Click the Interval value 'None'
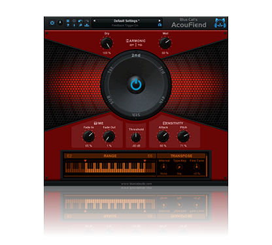This screenshot has width=272, height=245. [163, 174]
